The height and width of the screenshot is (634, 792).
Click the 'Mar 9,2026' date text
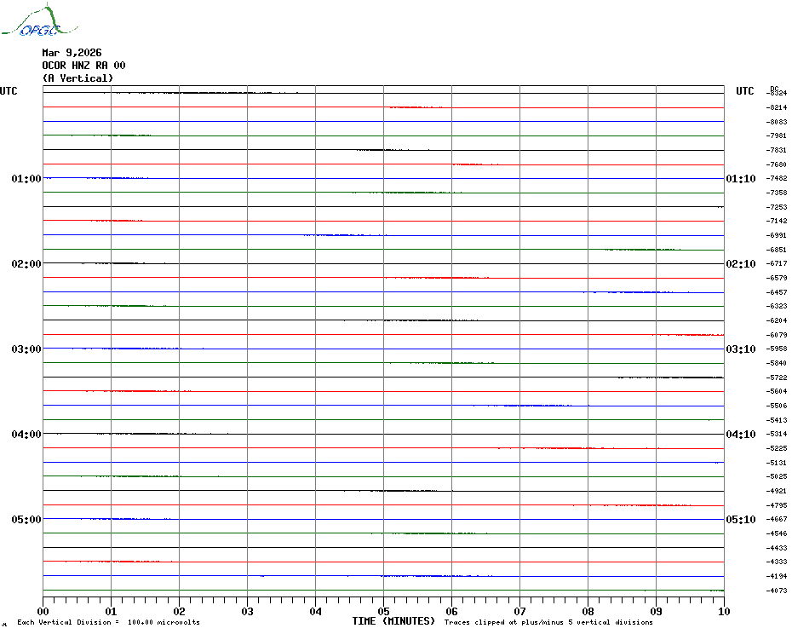[x=72, y=53]
